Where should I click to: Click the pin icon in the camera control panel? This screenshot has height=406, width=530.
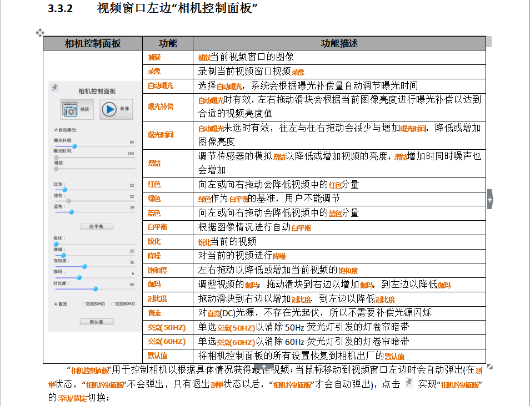55,88
